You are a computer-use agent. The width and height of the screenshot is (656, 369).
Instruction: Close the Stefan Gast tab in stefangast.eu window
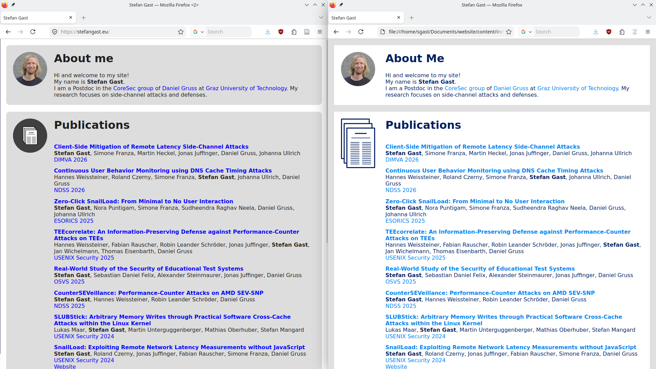[x=71, y=17]
